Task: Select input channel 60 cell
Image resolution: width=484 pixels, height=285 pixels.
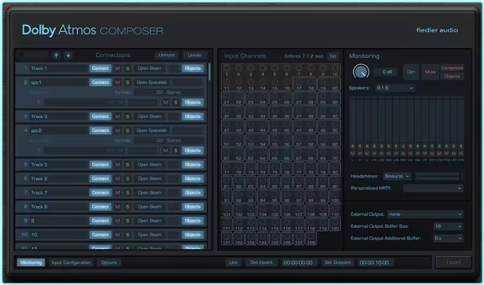Action: (335, 140)
